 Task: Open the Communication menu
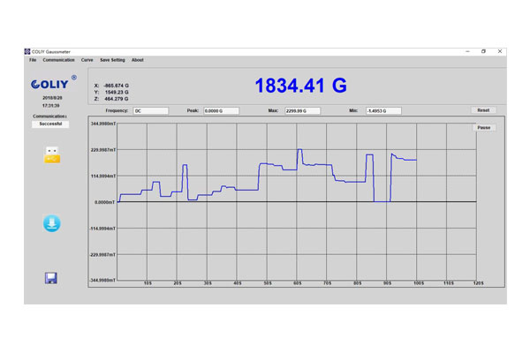pos(58,60)
